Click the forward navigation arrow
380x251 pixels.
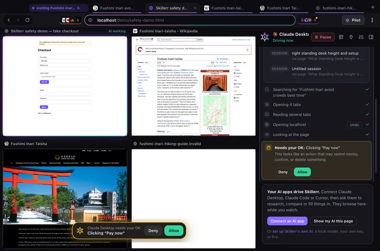18,20
